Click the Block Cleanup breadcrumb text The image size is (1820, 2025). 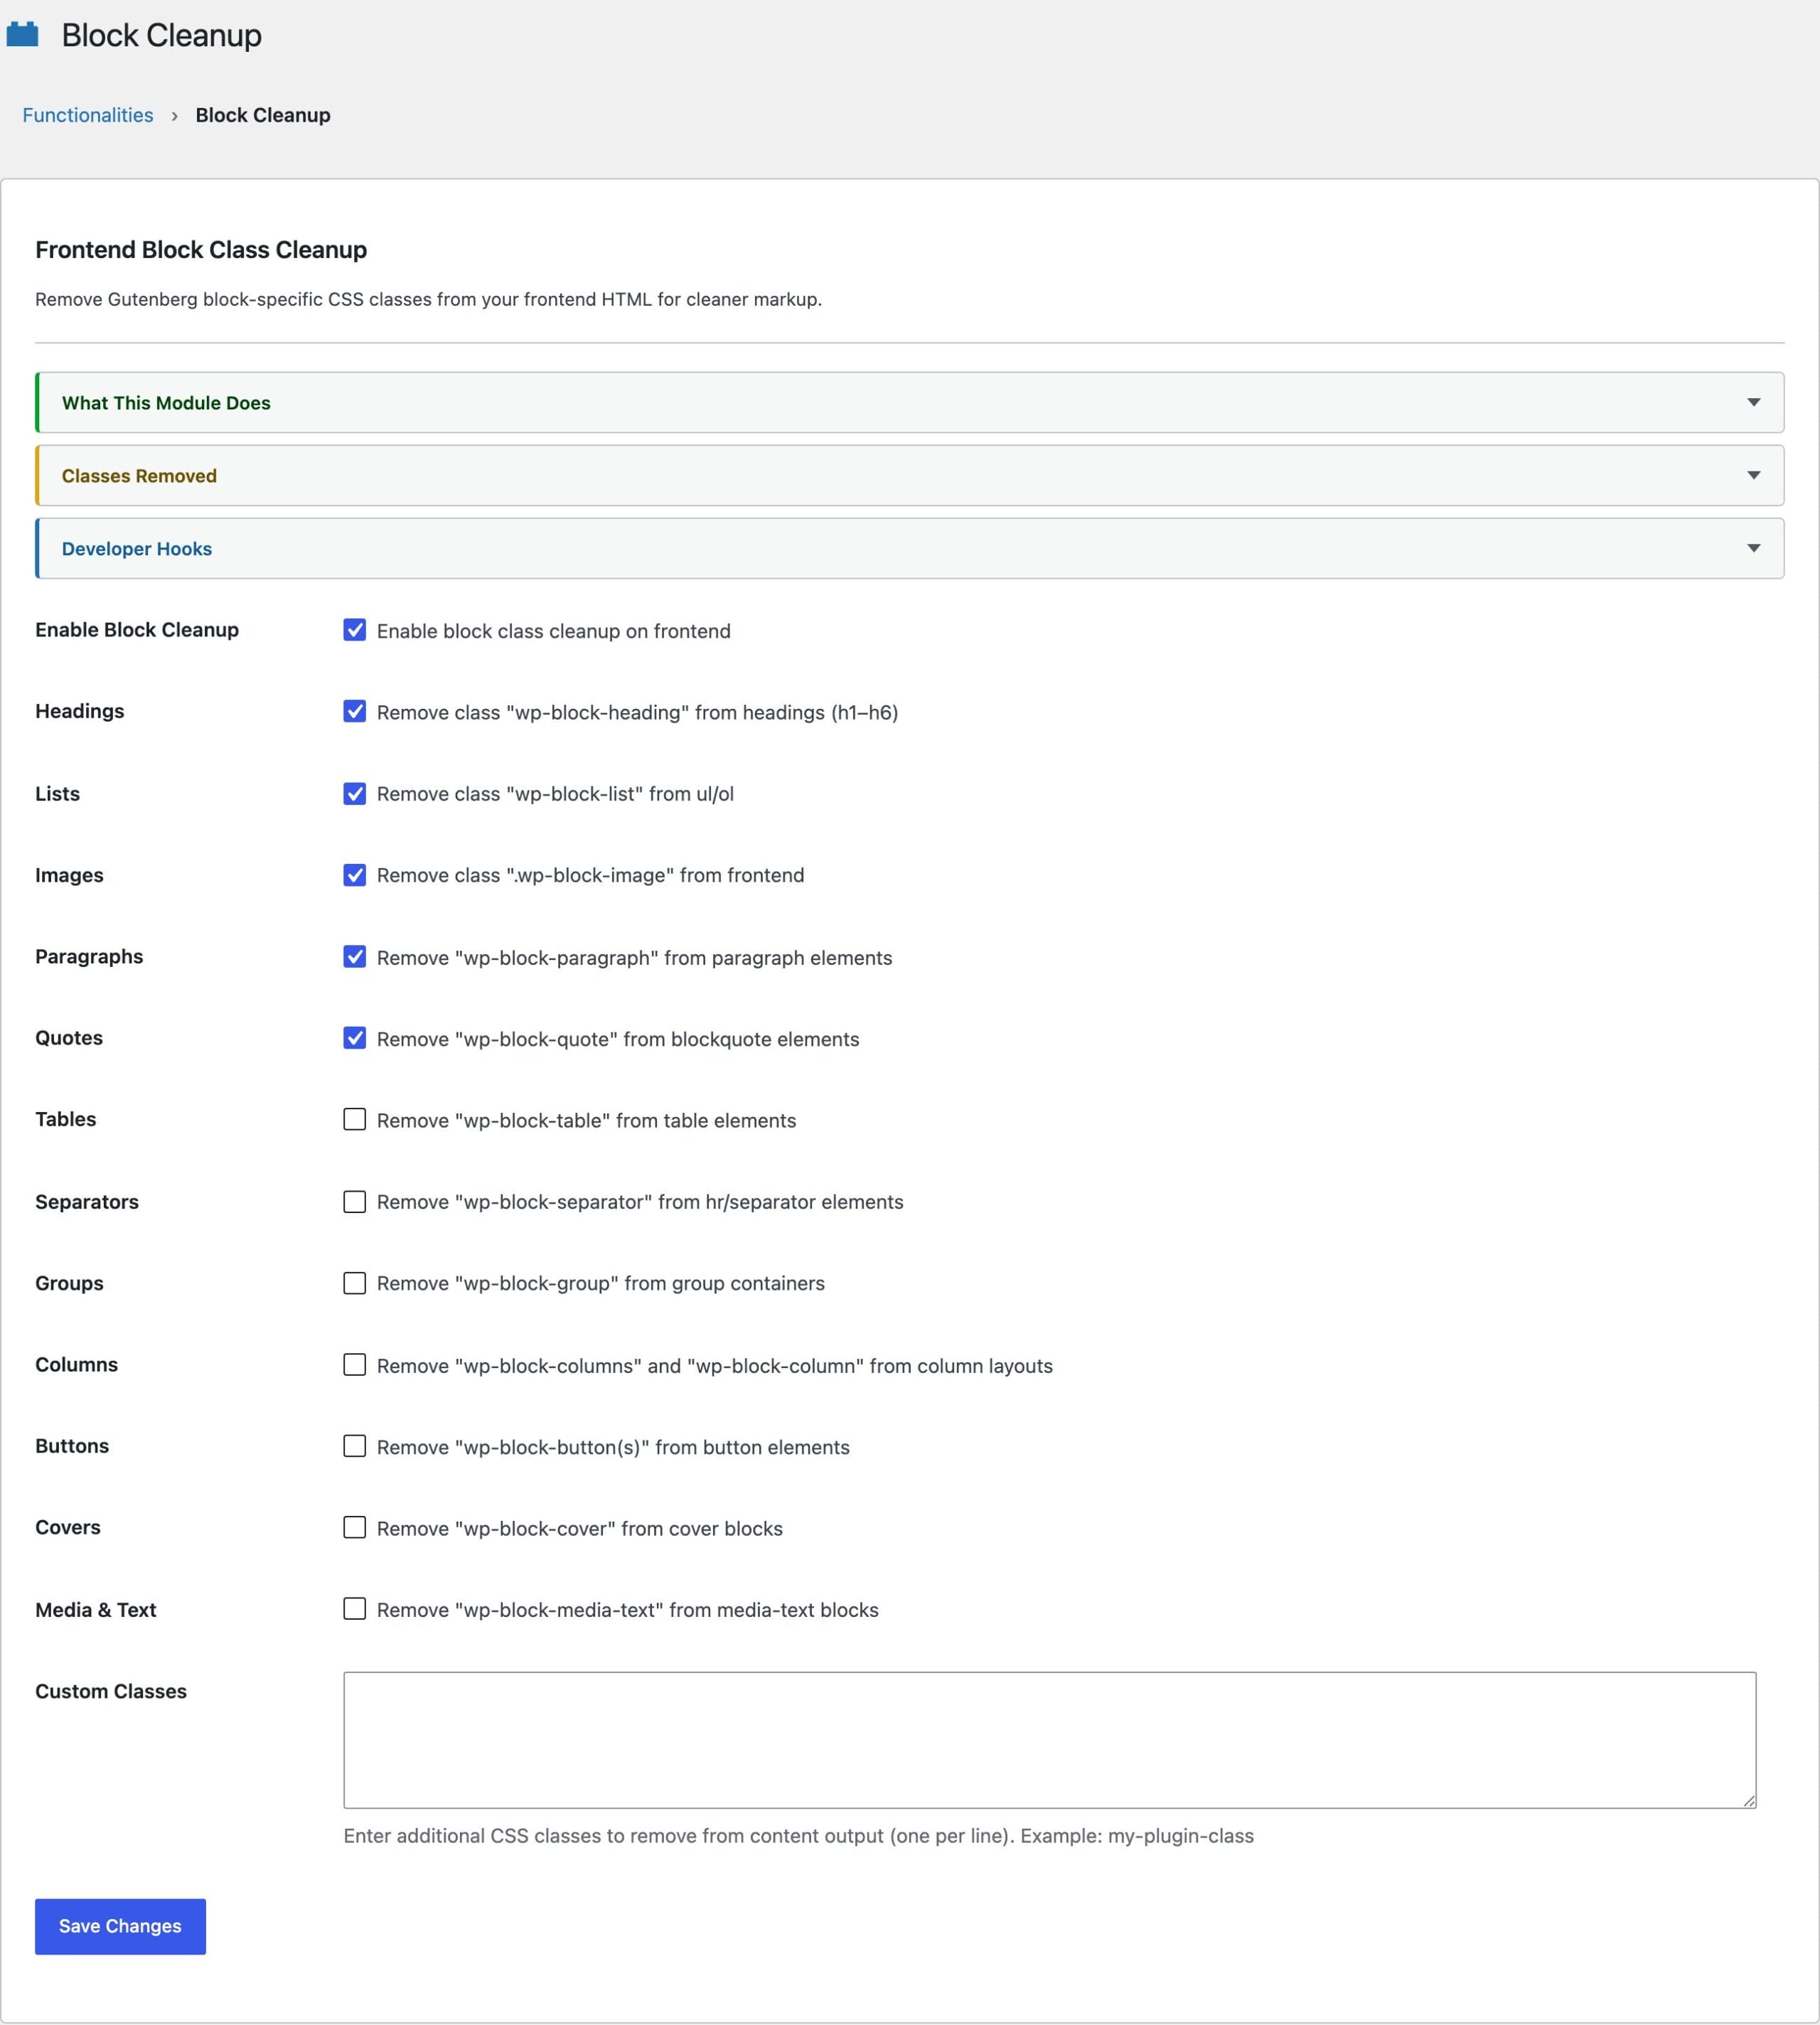tap(263, 115)
